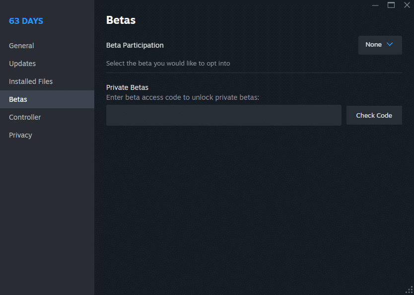Open the Controller settings tab
The height and width of the screenshot is (295, 414).
coord(47,117)
